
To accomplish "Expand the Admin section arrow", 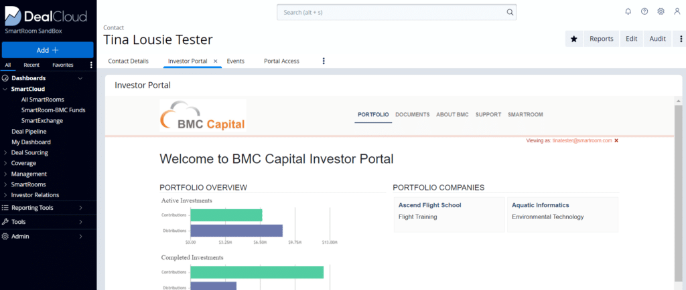I will [x=80, y=237].
